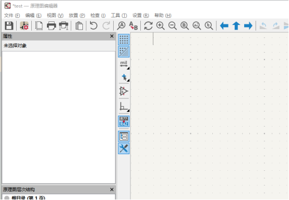Click the KiCad app icon in title bar
The width and height of the screenshot is (289, 200).
[7, 6]
